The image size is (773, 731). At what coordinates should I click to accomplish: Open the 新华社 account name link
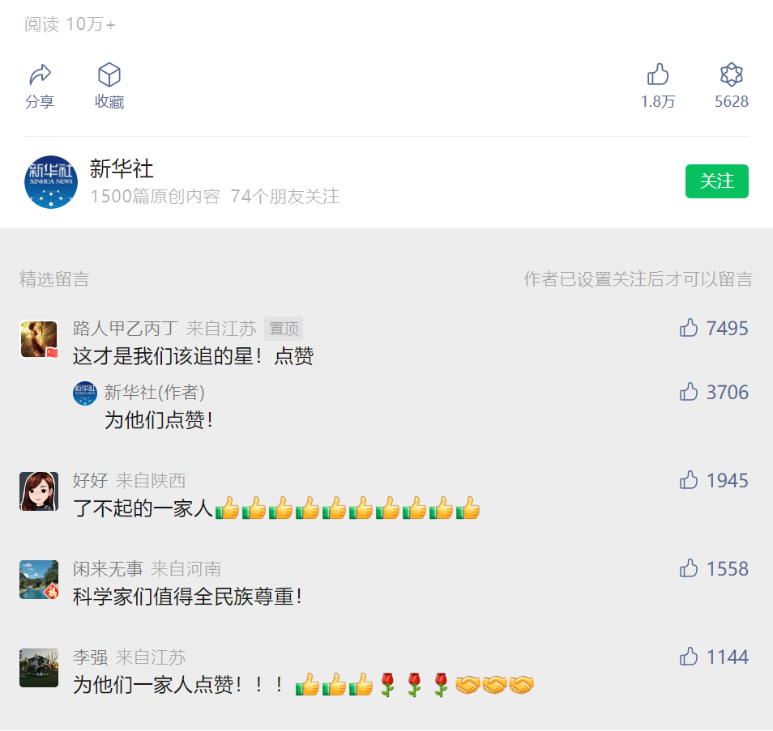click(122, 169)
